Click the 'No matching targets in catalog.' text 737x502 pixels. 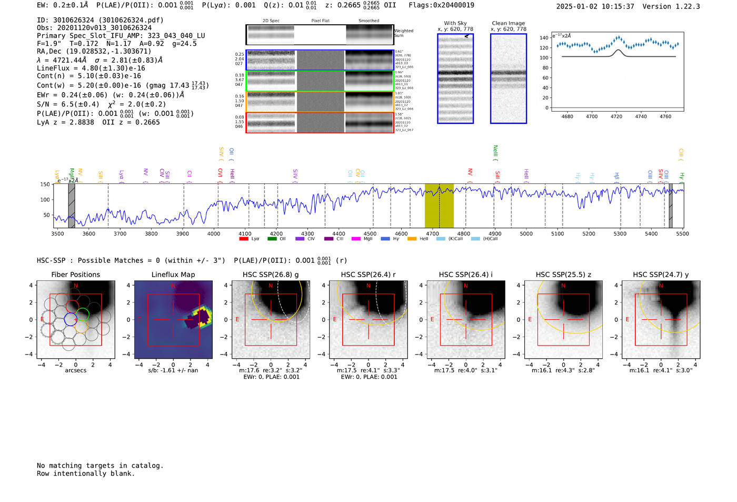(100, 466)
